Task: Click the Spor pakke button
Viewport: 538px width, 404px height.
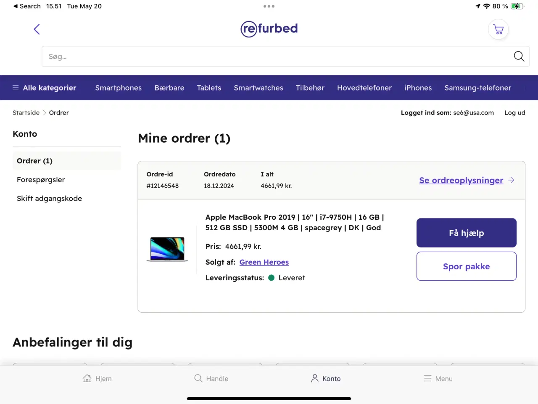Action: click(x=467, y=266)
